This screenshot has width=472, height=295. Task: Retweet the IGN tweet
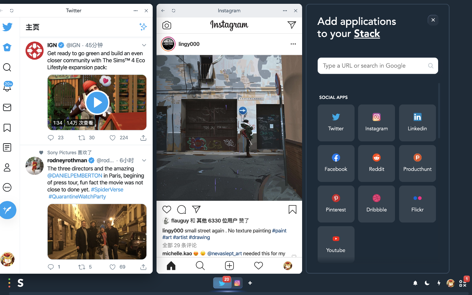tap(82, 138)
